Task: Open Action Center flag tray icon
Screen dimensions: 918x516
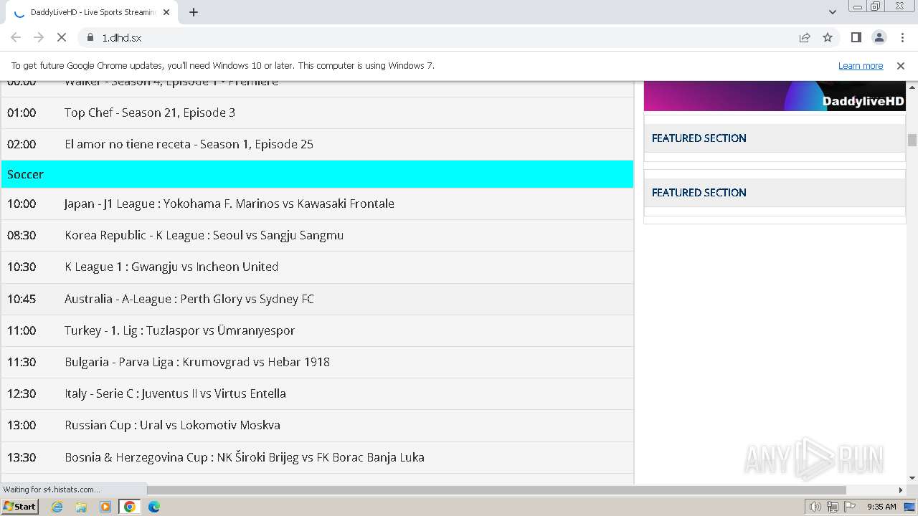Action: [849, 507]
